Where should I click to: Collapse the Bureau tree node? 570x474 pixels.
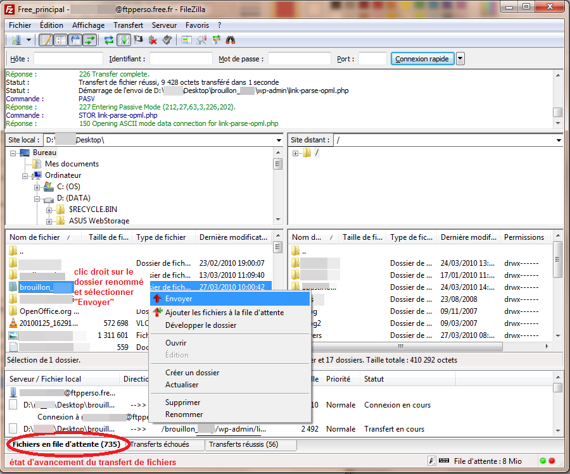13,153
